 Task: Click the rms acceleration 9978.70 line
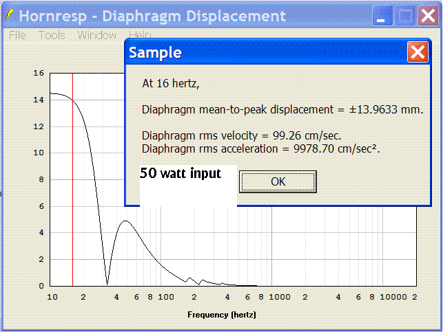point(261,149)
